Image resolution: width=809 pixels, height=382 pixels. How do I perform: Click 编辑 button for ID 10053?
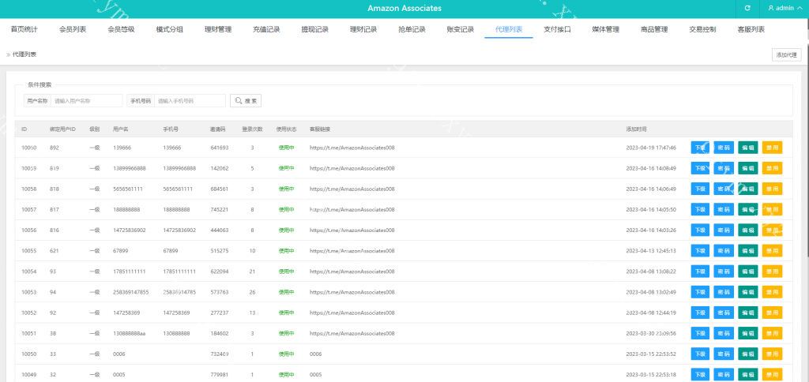point(748,292)
